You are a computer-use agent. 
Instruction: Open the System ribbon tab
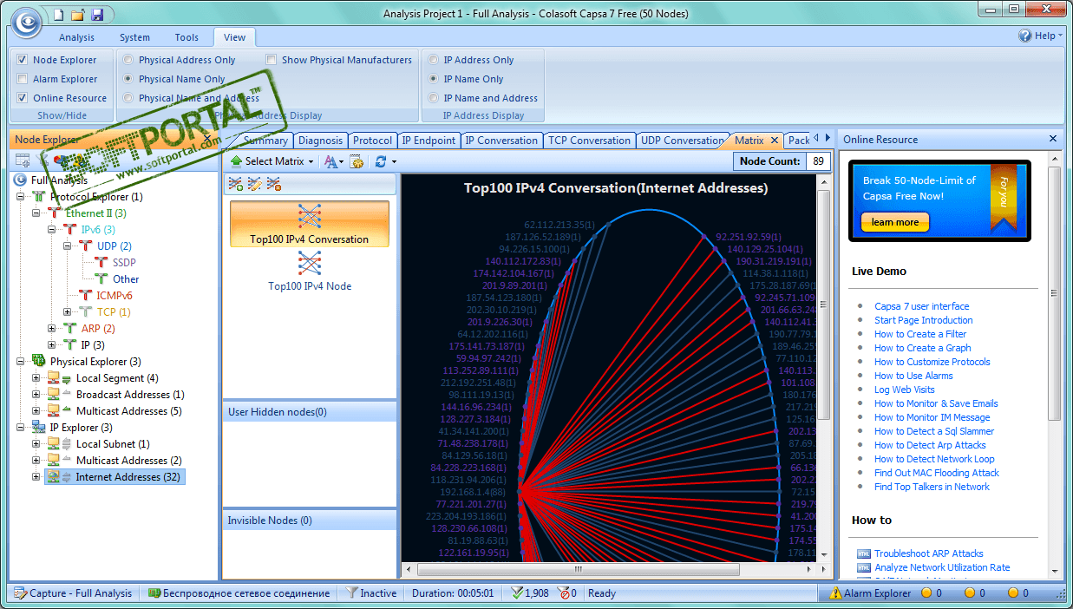point(134,37)
